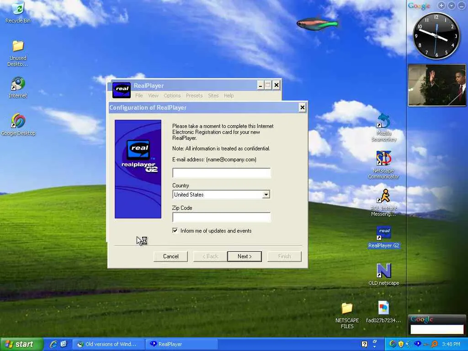468x351 pixels.
Task: Select the Internet shortcut on the desktop
Action: point(18,87)
